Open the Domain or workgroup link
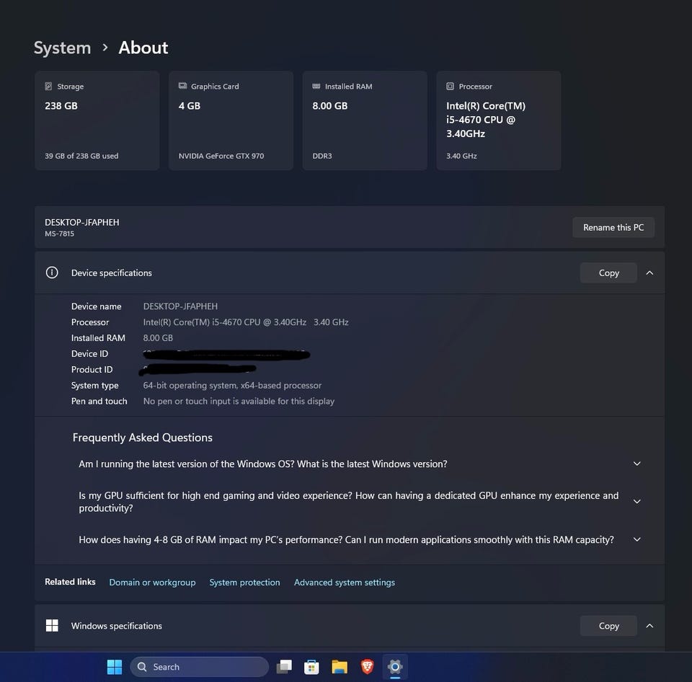Screen dimensions: 692x682 (x=152, y=583)
